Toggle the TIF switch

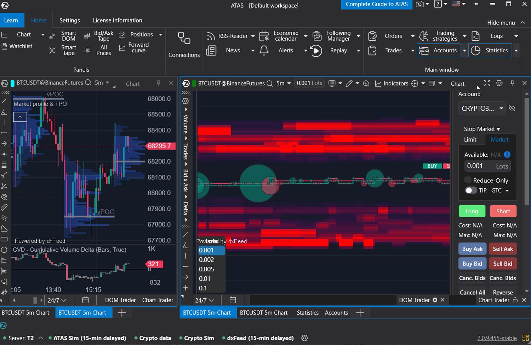pos(470,190)
